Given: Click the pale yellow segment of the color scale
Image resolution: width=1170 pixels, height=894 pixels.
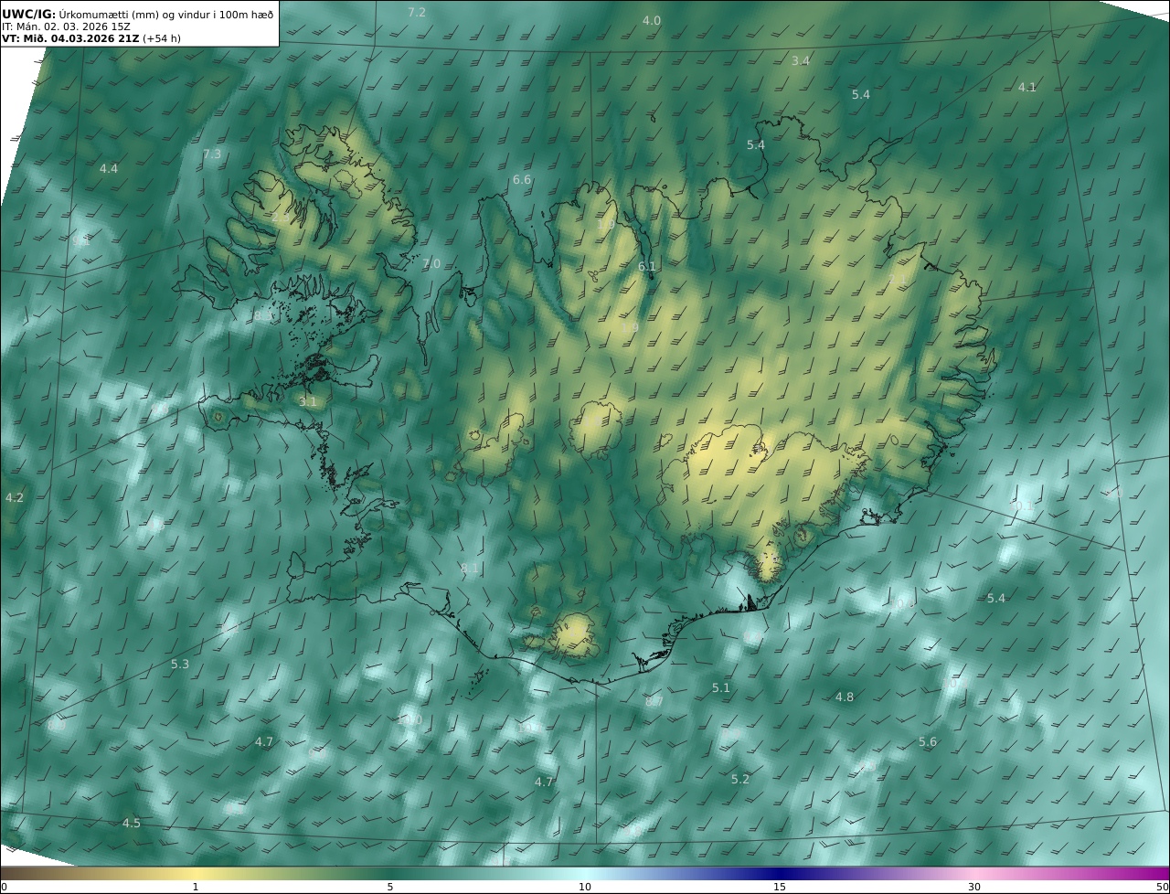Looking at the screenshot, I should pos(195,873).
